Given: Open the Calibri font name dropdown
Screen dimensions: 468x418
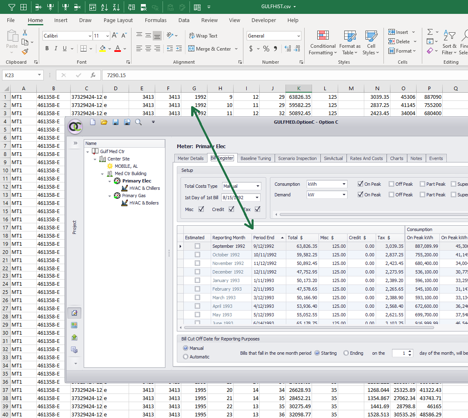Looking at the screenshot, I should coord(90,36).
